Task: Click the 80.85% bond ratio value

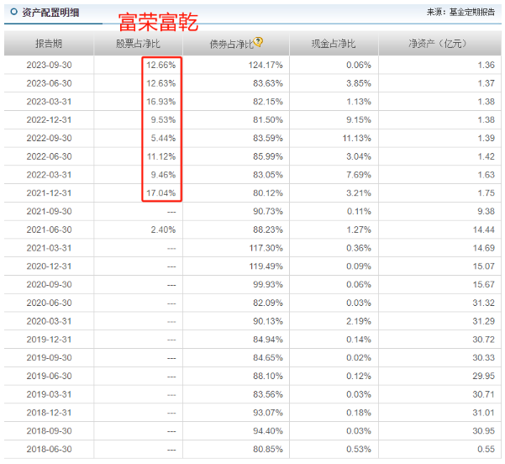Action: pos(268,449)
